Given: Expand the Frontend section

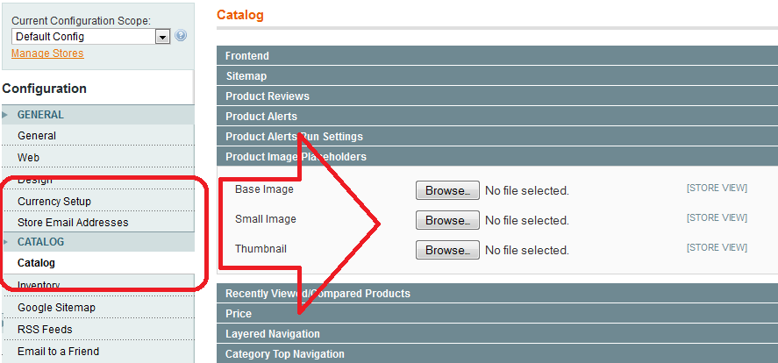Looking at the screenshot, I should coord(247,56).
